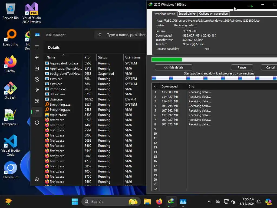Open the Processes page in Task Manager sidebar
The width and height of the screenshot is (277, 208).
(37, 57)
